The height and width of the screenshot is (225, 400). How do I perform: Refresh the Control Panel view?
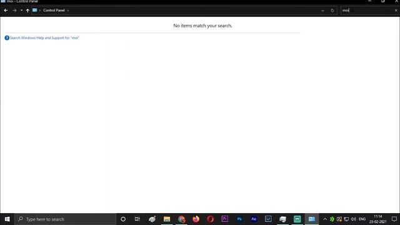coord(332,11)
